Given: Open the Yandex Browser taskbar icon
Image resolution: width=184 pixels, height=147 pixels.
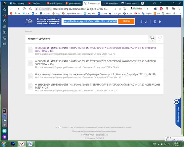Looking at the screenshot, I should pos(22,144).
